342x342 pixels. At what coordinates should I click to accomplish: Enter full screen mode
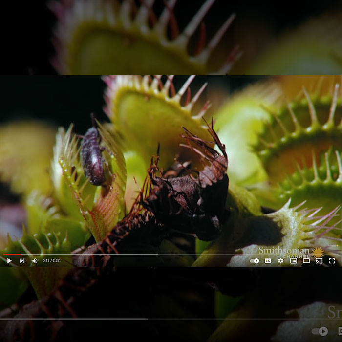[332, 261]
